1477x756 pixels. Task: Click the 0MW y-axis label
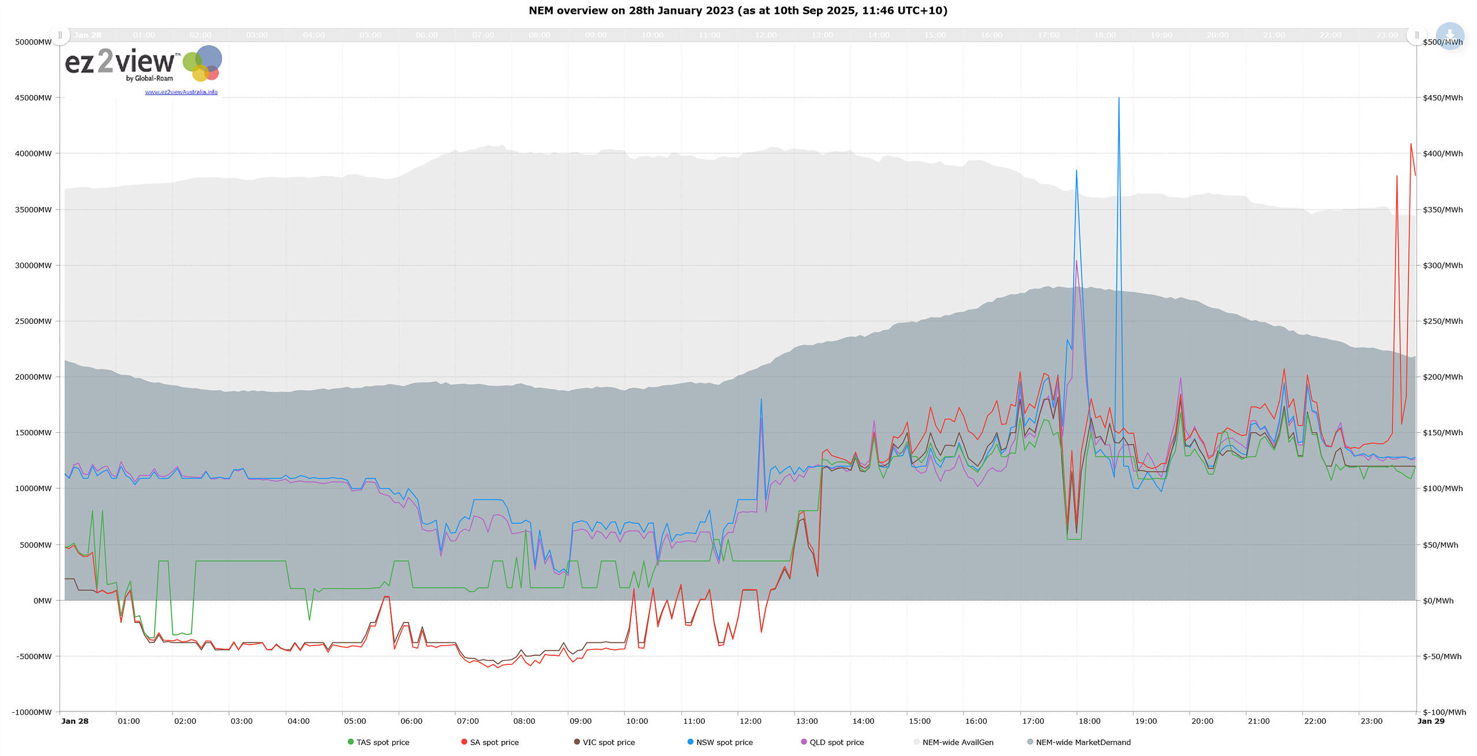42,601
